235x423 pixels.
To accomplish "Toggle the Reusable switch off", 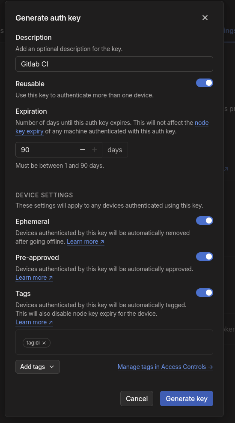I will pyautogui.click(x=204, y=83).
